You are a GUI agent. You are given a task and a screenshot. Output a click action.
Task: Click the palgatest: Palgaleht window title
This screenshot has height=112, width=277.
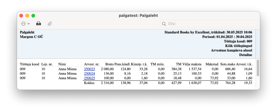(x=138, y=16)
